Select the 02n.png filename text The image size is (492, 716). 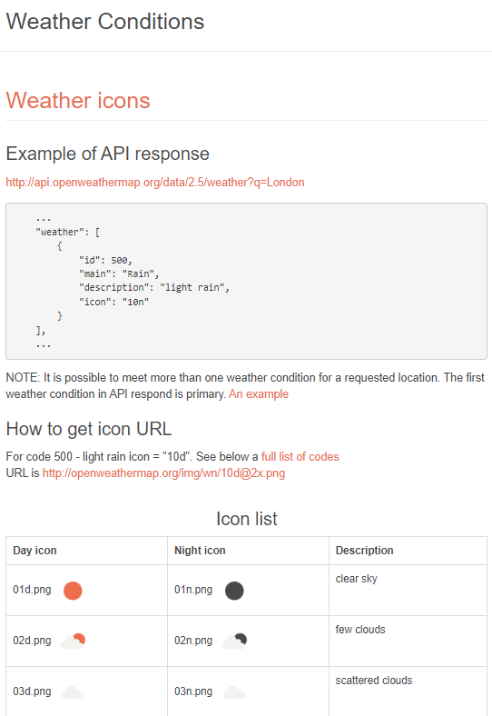pyautogui.click(x=193, y=641)
